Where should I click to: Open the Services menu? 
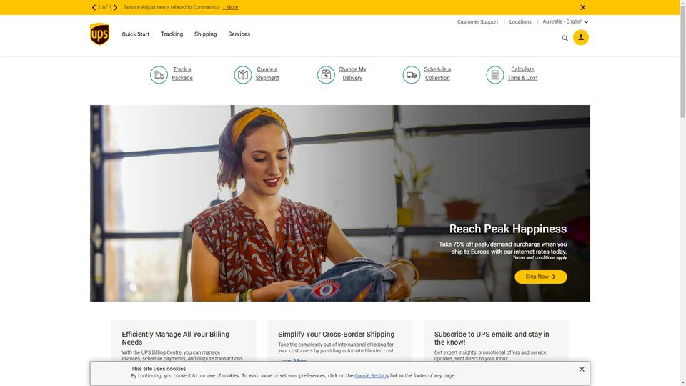pyautogui.click(x=239, y=34)
